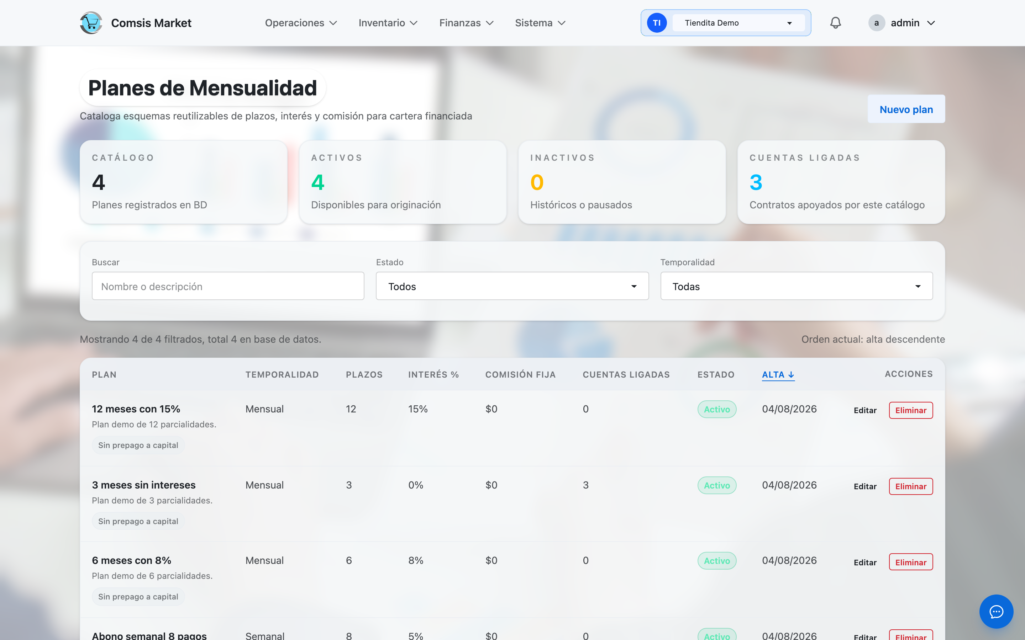
Task: Click the Inactivos summary card
Action: point(622,182)
